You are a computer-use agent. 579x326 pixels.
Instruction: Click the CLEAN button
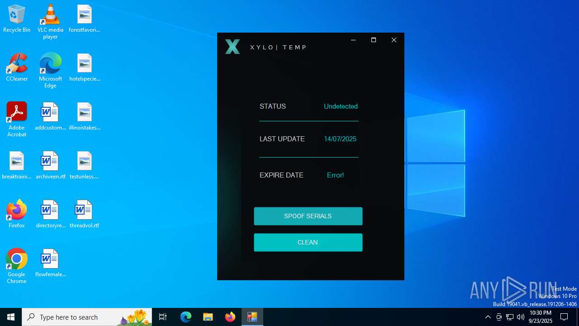tap(308, 242)
